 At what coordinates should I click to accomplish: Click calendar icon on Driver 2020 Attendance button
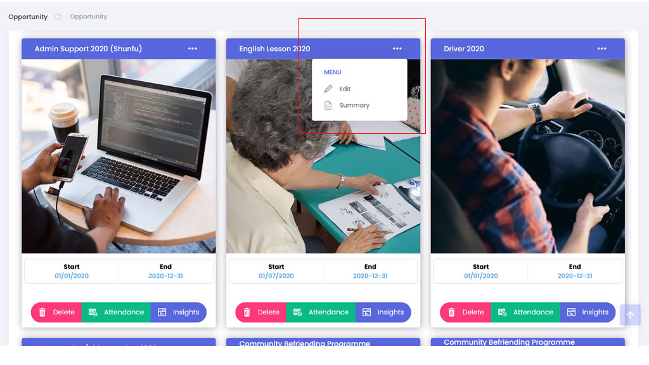pos(502,312)
